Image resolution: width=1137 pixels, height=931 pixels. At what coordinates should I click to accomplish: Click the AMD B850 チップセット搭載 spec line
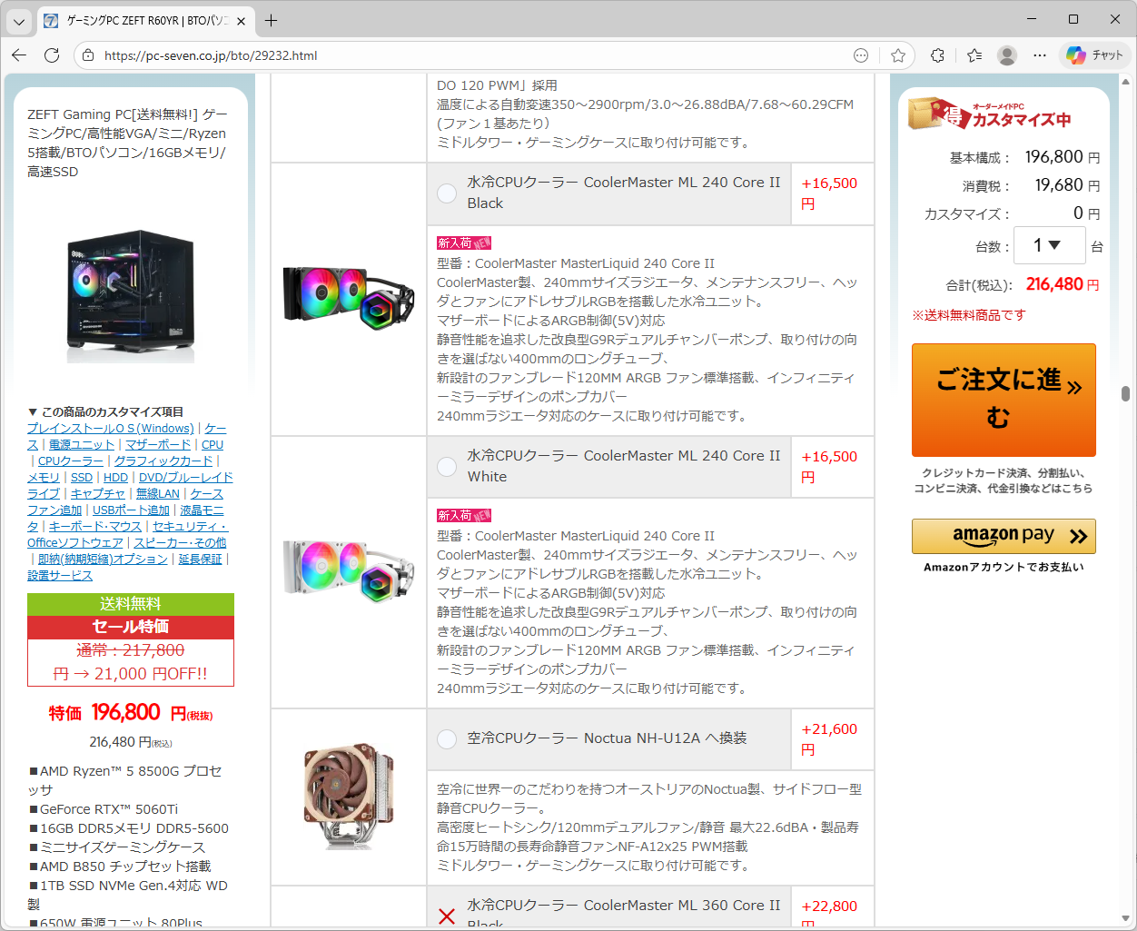point(120,867)
